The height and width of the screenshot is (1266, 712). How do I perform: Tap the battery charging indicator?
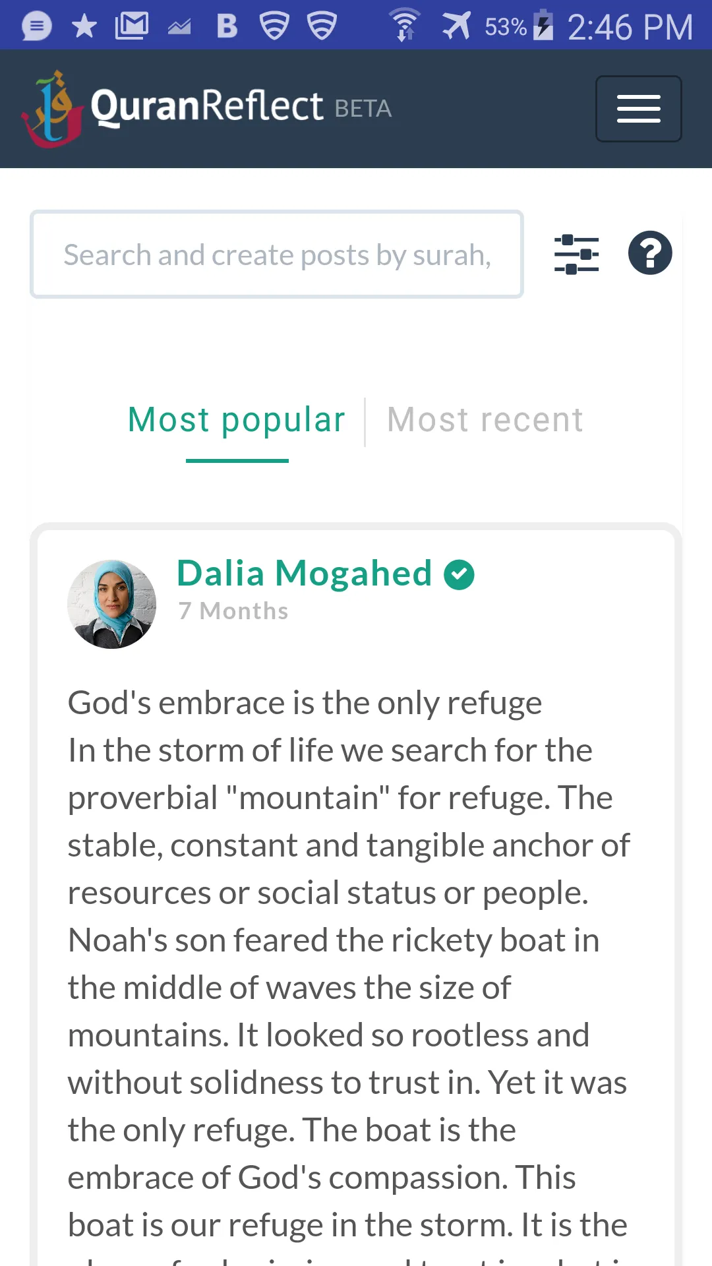coord(543,25)
